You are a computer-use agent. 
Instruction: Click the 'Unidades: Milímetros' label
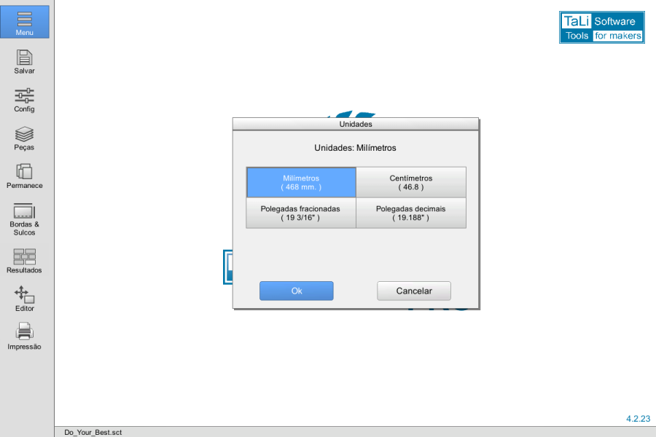click(x=355, y=148)
